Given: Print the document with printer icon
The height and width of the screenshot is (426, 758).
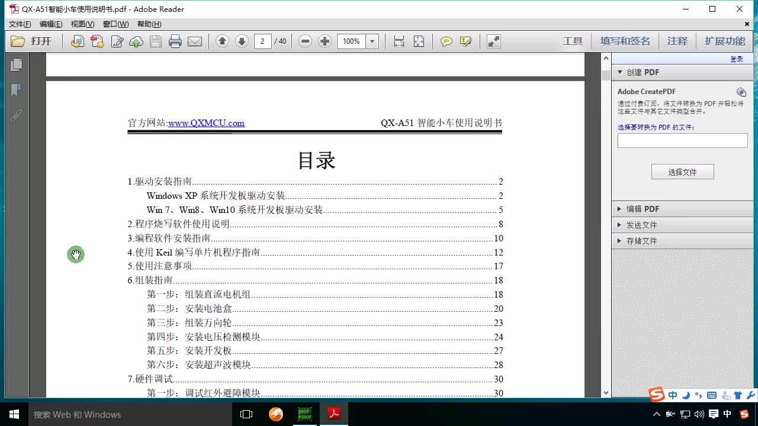Looking at the screenshot, I should pos(175,41).
